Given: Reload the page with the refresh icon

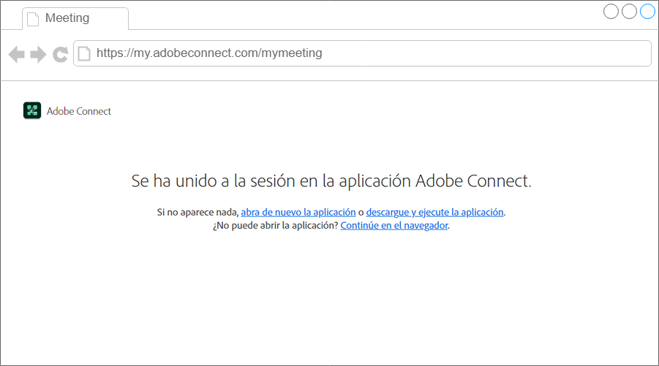Looking at the screenshot, I should pyautogui.click(x=60, y=54).
